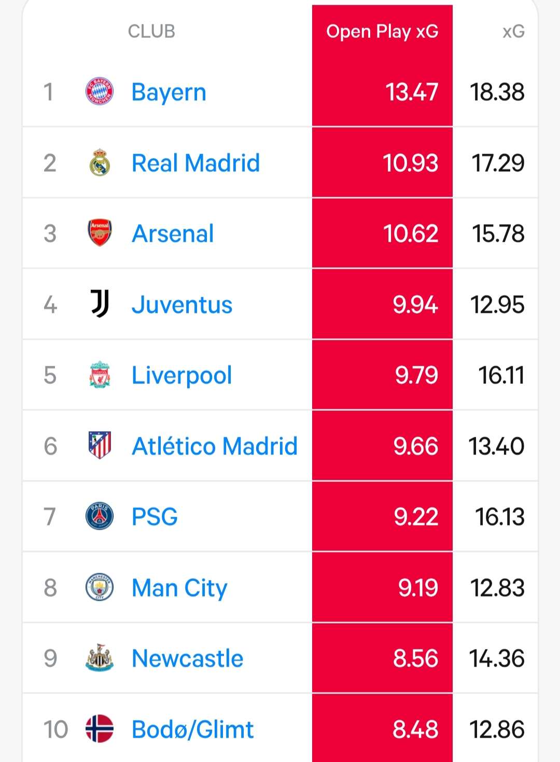The height and width of the screenshot is (762, 560).
Task: Click the Juventus J logo icon
Action: coord(100,304)
